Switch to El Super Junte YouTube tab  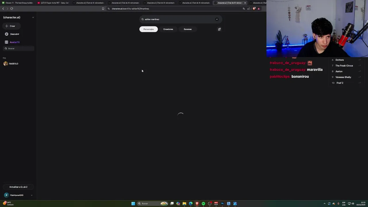point(53,3)
